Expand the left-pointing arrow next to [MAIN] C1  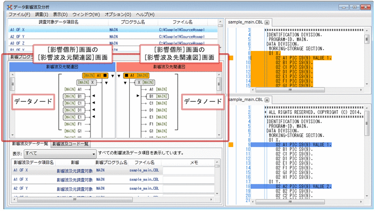[x=94, y=103]
